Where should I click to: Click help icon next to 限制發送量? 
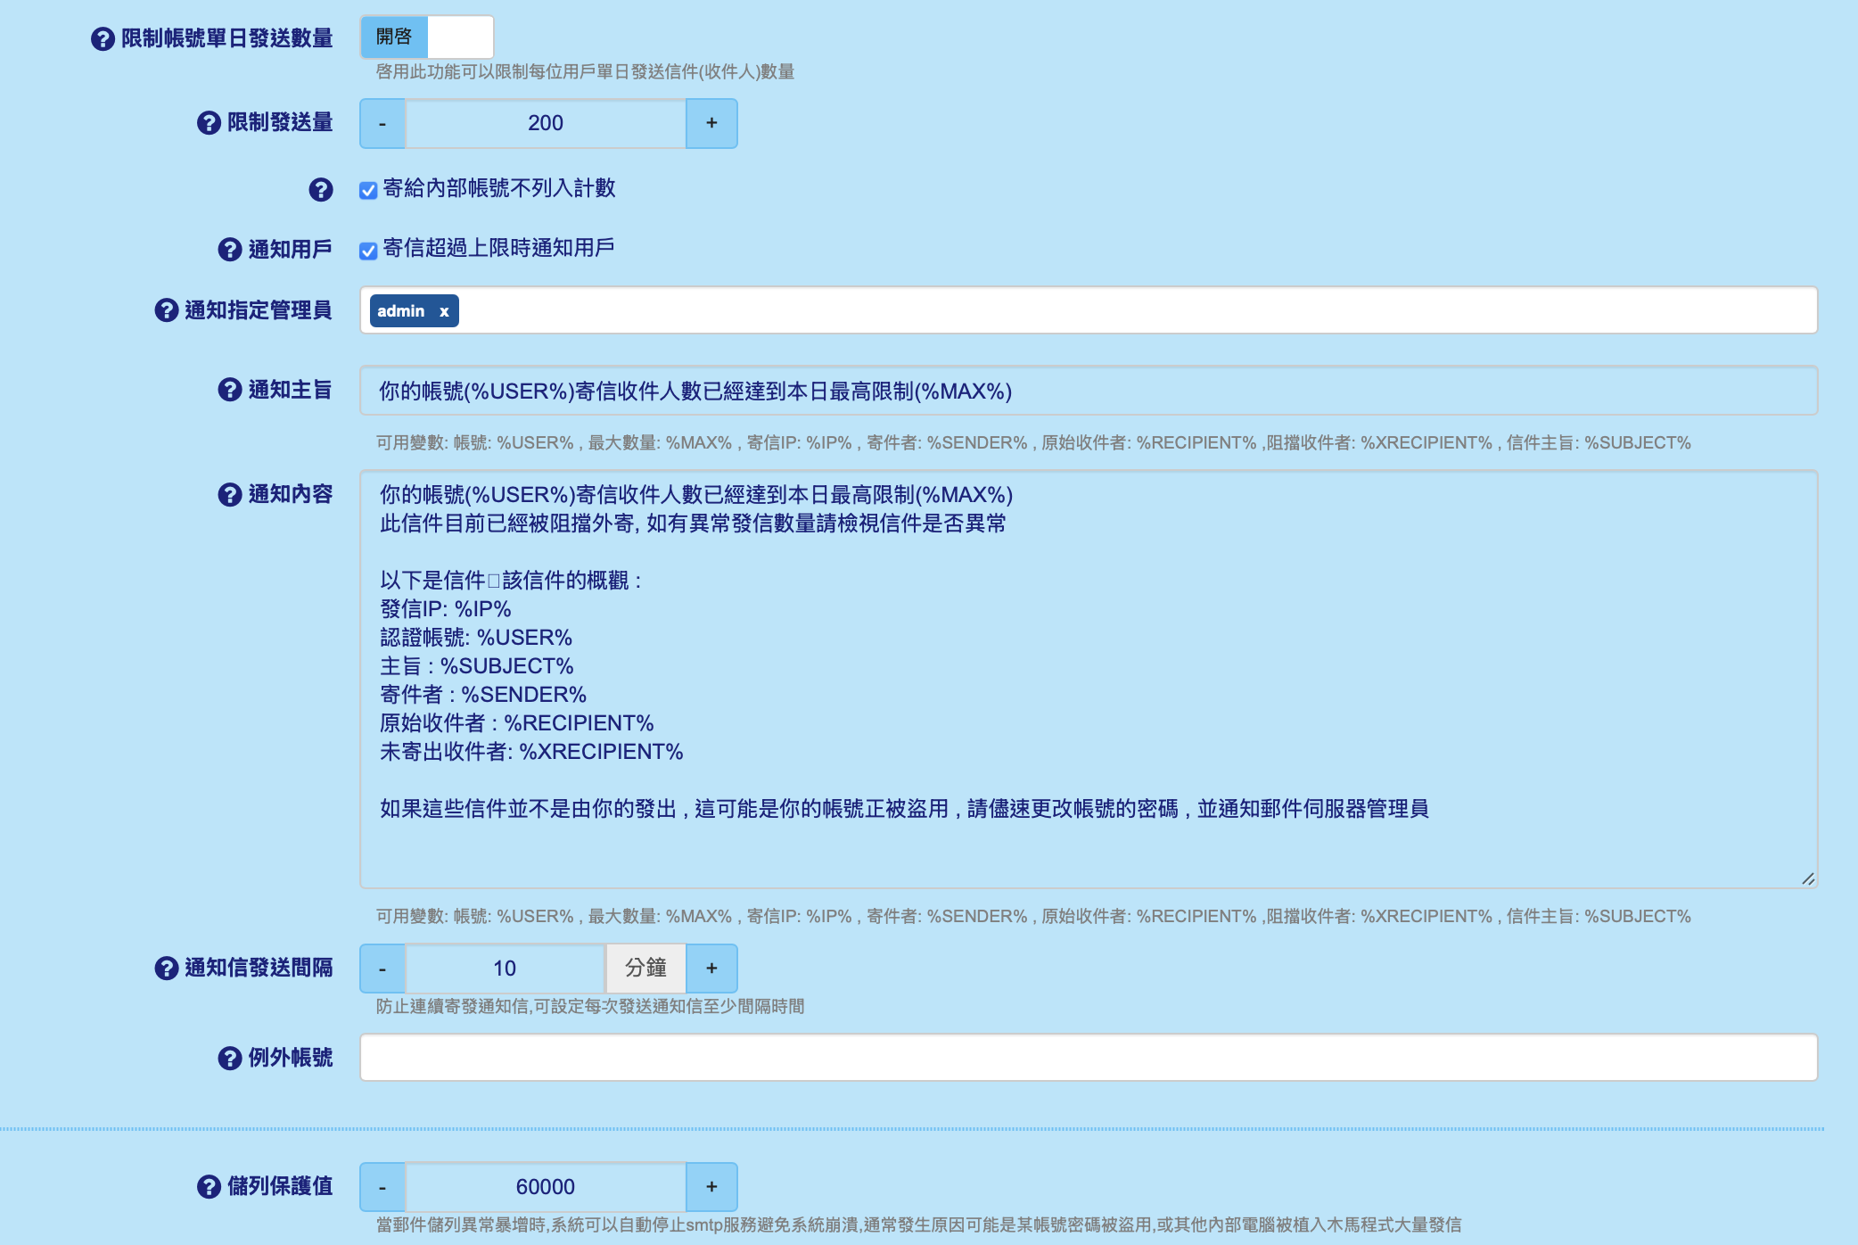tap(209, 123)
